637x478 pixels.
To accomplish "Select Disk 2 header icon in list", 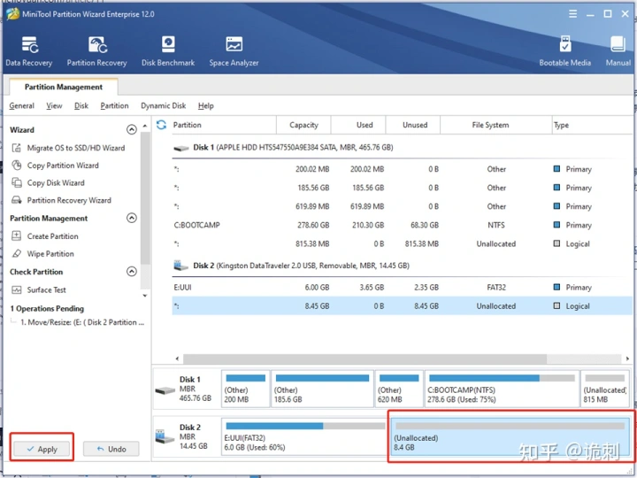I will pyautogui.click(x=181, y=266).
